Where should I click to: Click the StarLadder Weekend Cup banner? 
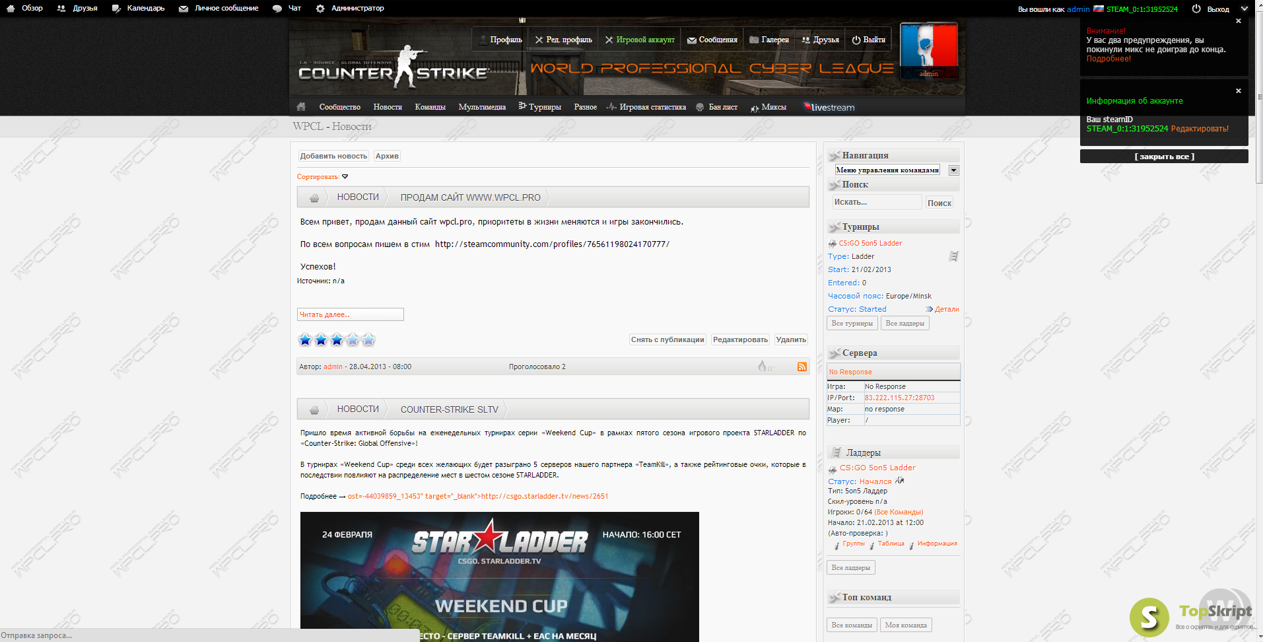500,577
